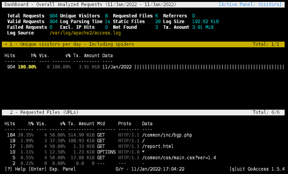Screen dimensions: 288x174
Task: Click the Static Files value 29
Action: (x=158, y=22)
